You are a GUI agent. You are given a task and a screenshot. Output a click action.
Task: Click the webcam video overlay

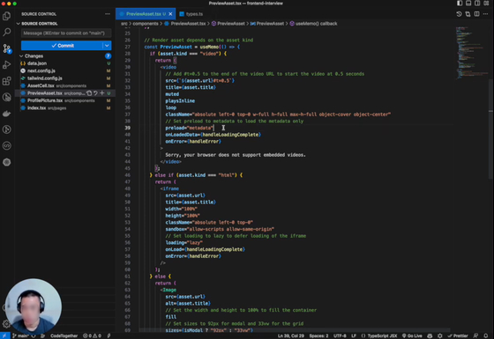tap(34, 306)
